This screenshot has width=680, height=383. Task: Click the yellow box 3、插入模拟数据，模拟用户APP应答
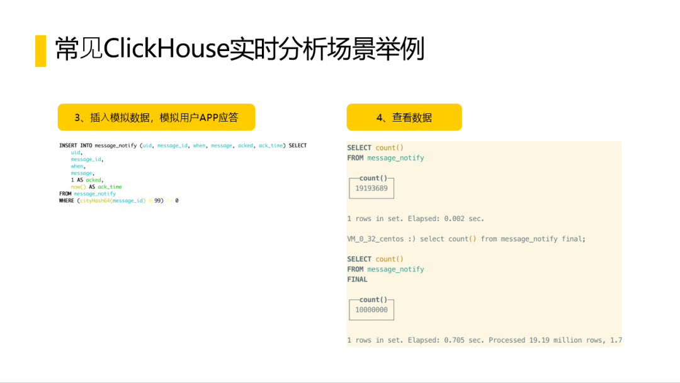156,117
